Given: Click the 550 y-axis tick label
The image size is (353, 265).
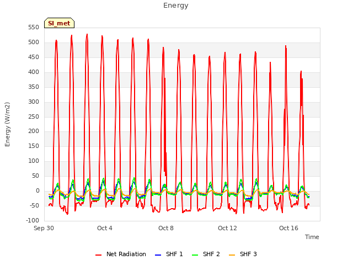Looking at the screenshot, I should [x=34, y=28].
